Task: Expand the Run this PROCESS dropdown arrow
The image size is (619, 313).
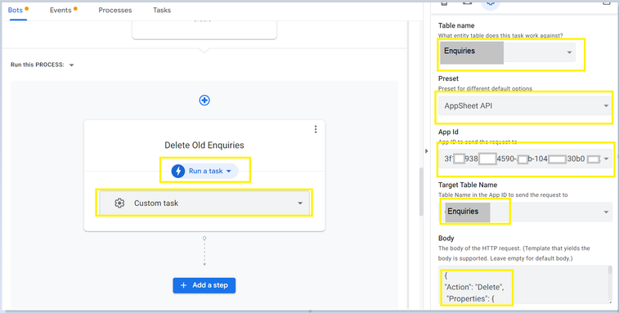Action: [71, 65]
